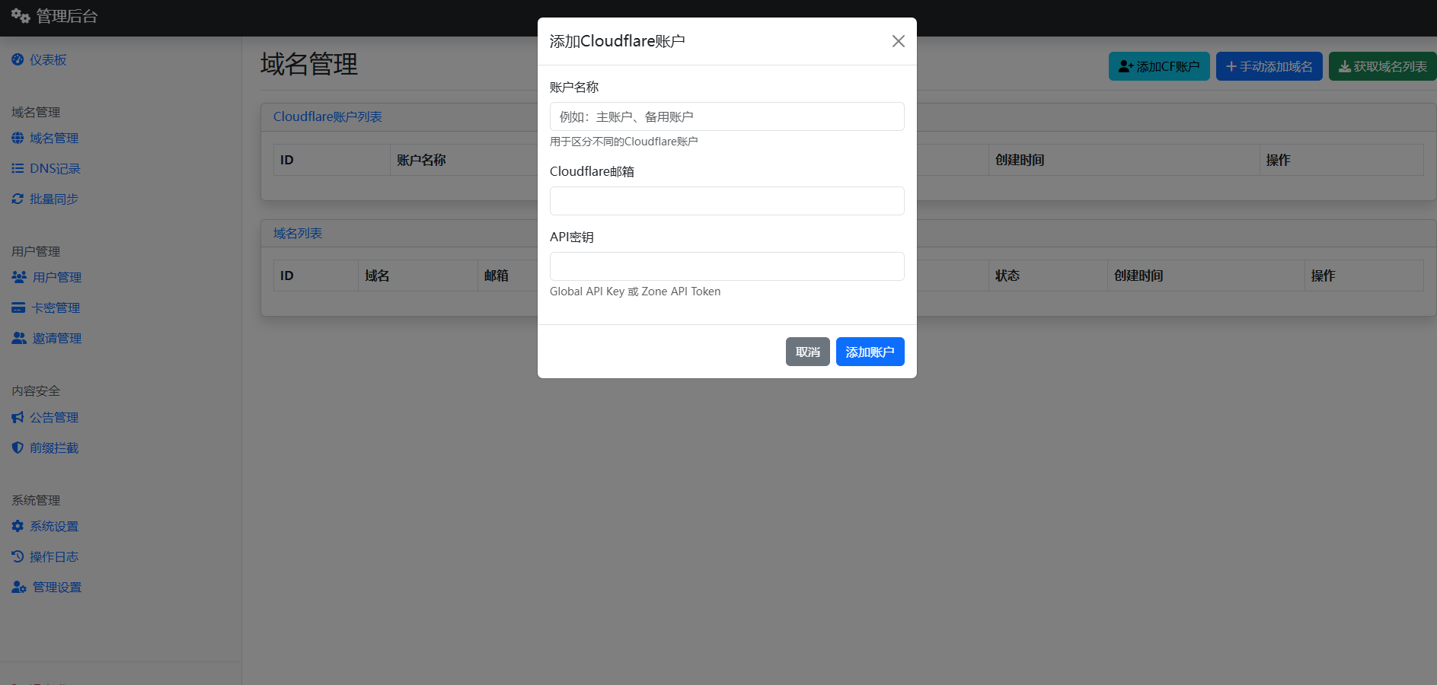Screen dimensions: 1437x685
Task: Click the sync arrows icon for 批量同步
Action: click(x=18, y=199)
